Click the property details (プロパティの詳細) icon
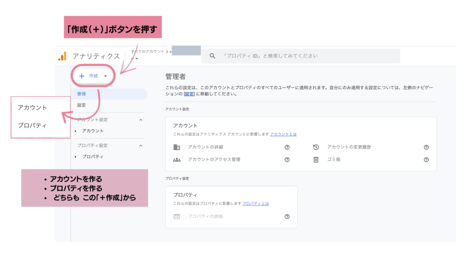The width and height of the screenshot is (475, 257). 177,217
